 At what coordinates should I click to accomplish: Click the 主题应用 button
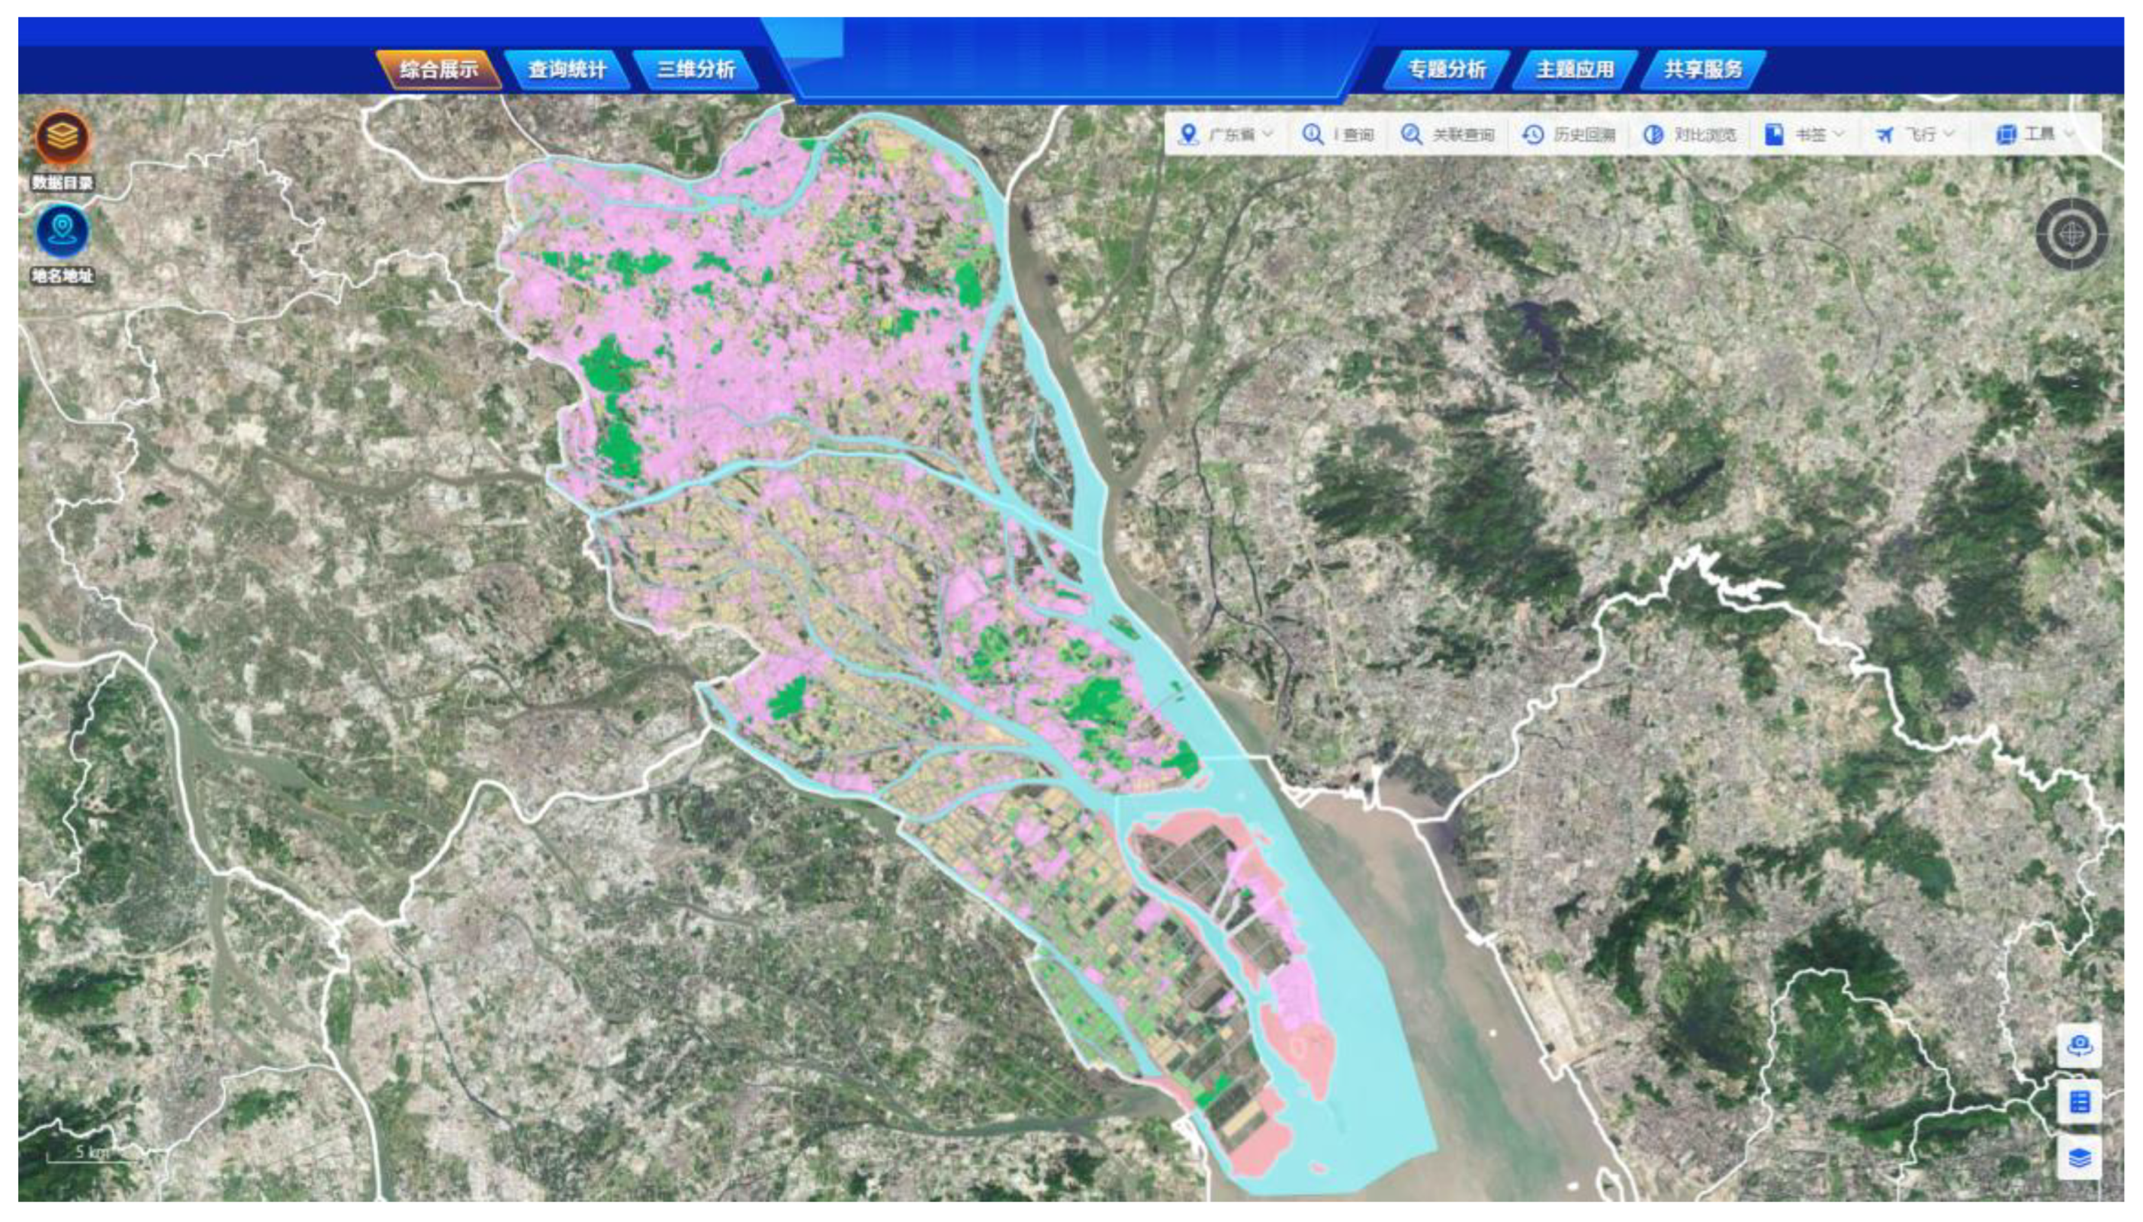[1575, 69]
